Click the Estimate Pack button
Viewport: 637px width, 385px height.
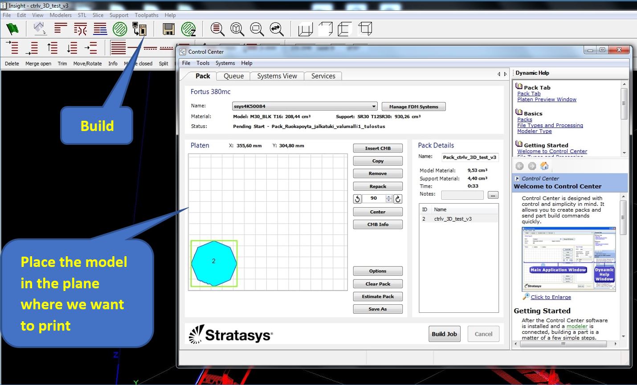click(378, 296)
